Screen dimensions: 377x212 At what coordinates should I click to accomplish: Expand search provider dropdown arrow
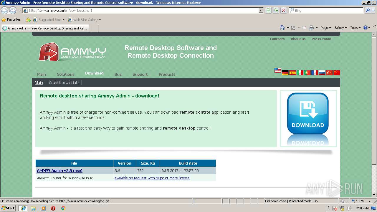coord(374,10)
